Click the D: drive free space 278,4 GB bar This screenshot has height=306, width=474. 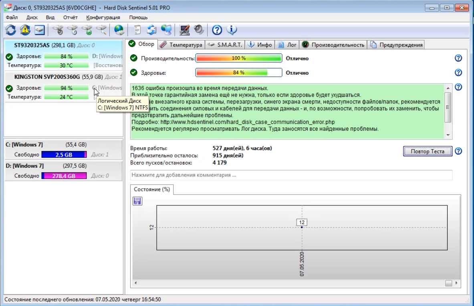click(64, 176)
